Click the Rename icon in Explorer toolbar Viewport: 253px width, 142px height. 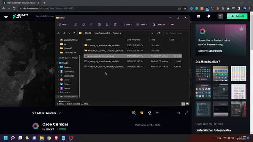(99, 24)
